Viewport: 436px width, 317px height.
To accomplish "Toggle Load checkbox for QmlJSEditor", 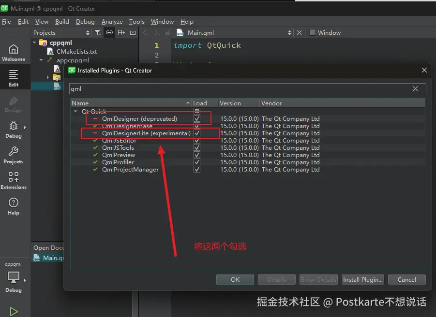I will click(197, 141).
